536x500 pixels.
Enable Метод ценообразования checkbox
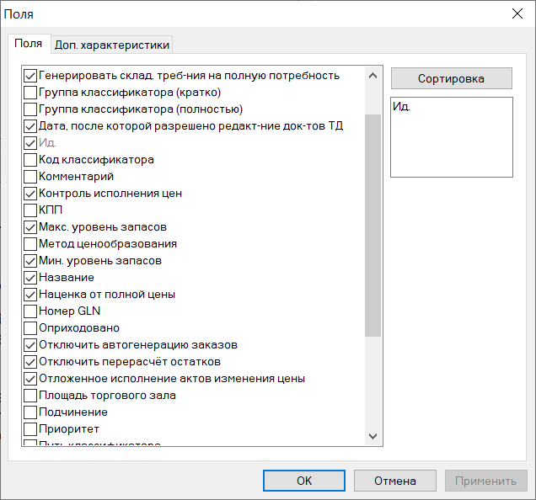click(x=30, y=244)
